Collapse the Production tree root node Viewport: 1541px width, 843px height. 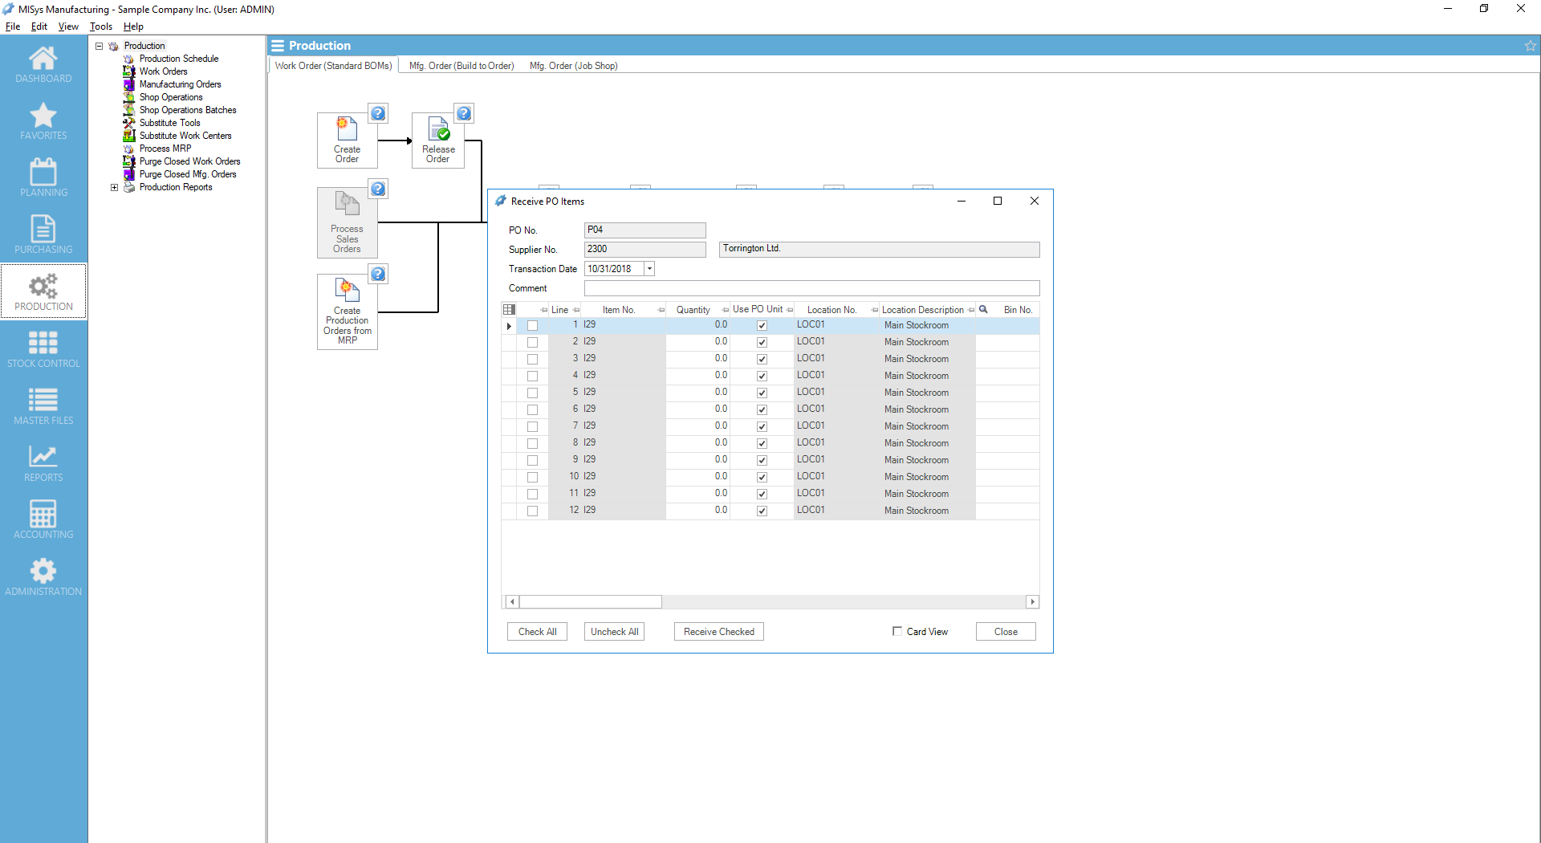(x=100, y=47)
